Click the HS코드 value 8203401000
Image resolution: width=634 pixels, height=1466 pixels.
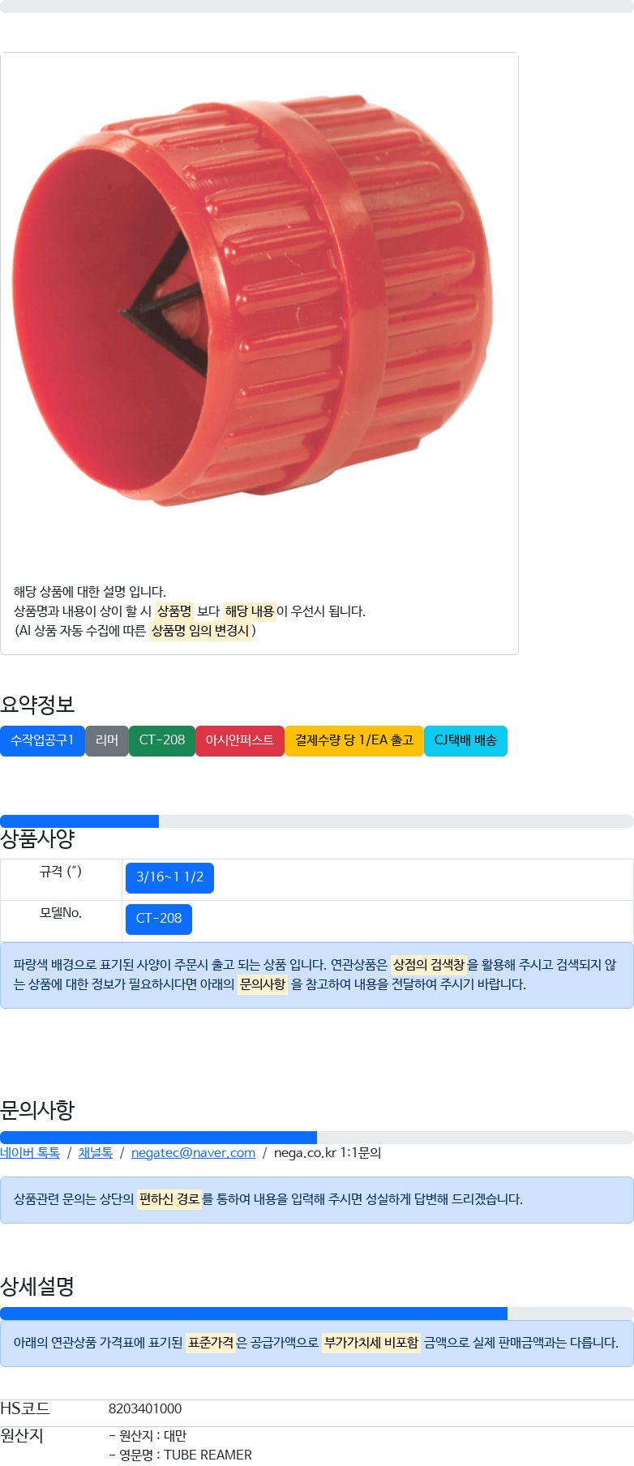145,1408
